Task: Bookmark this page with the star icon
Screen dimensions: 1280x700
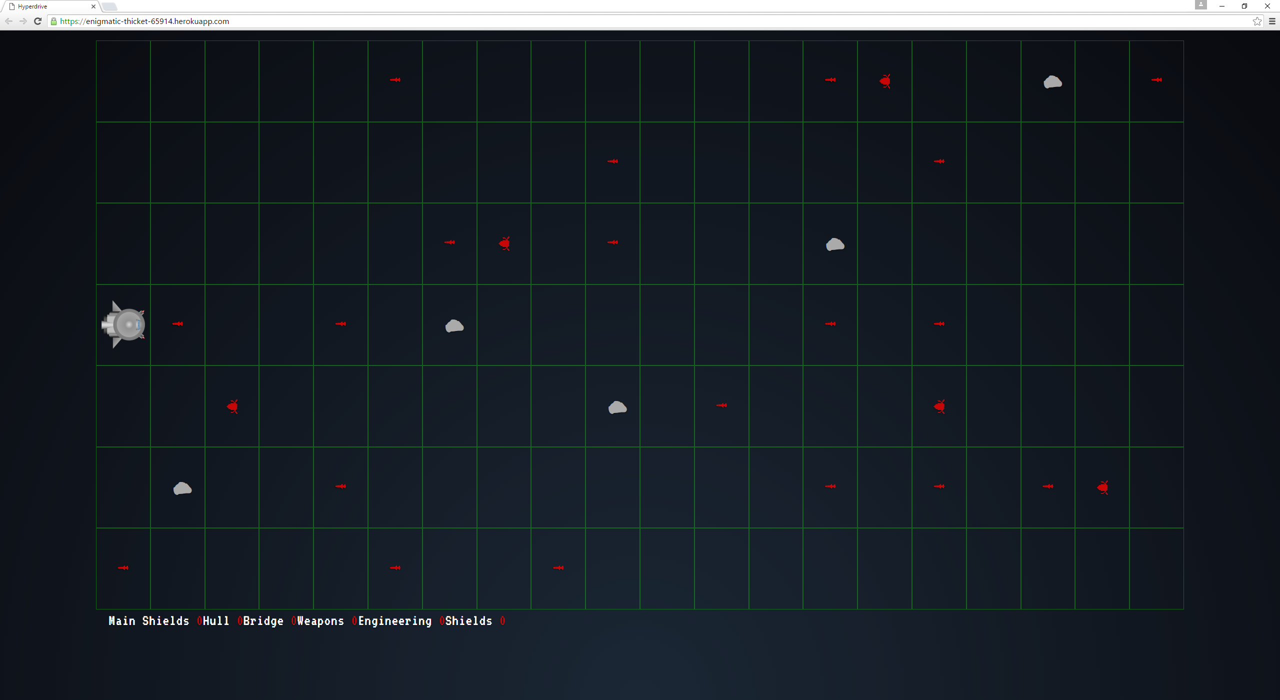Action: (x=1256, y=21)
